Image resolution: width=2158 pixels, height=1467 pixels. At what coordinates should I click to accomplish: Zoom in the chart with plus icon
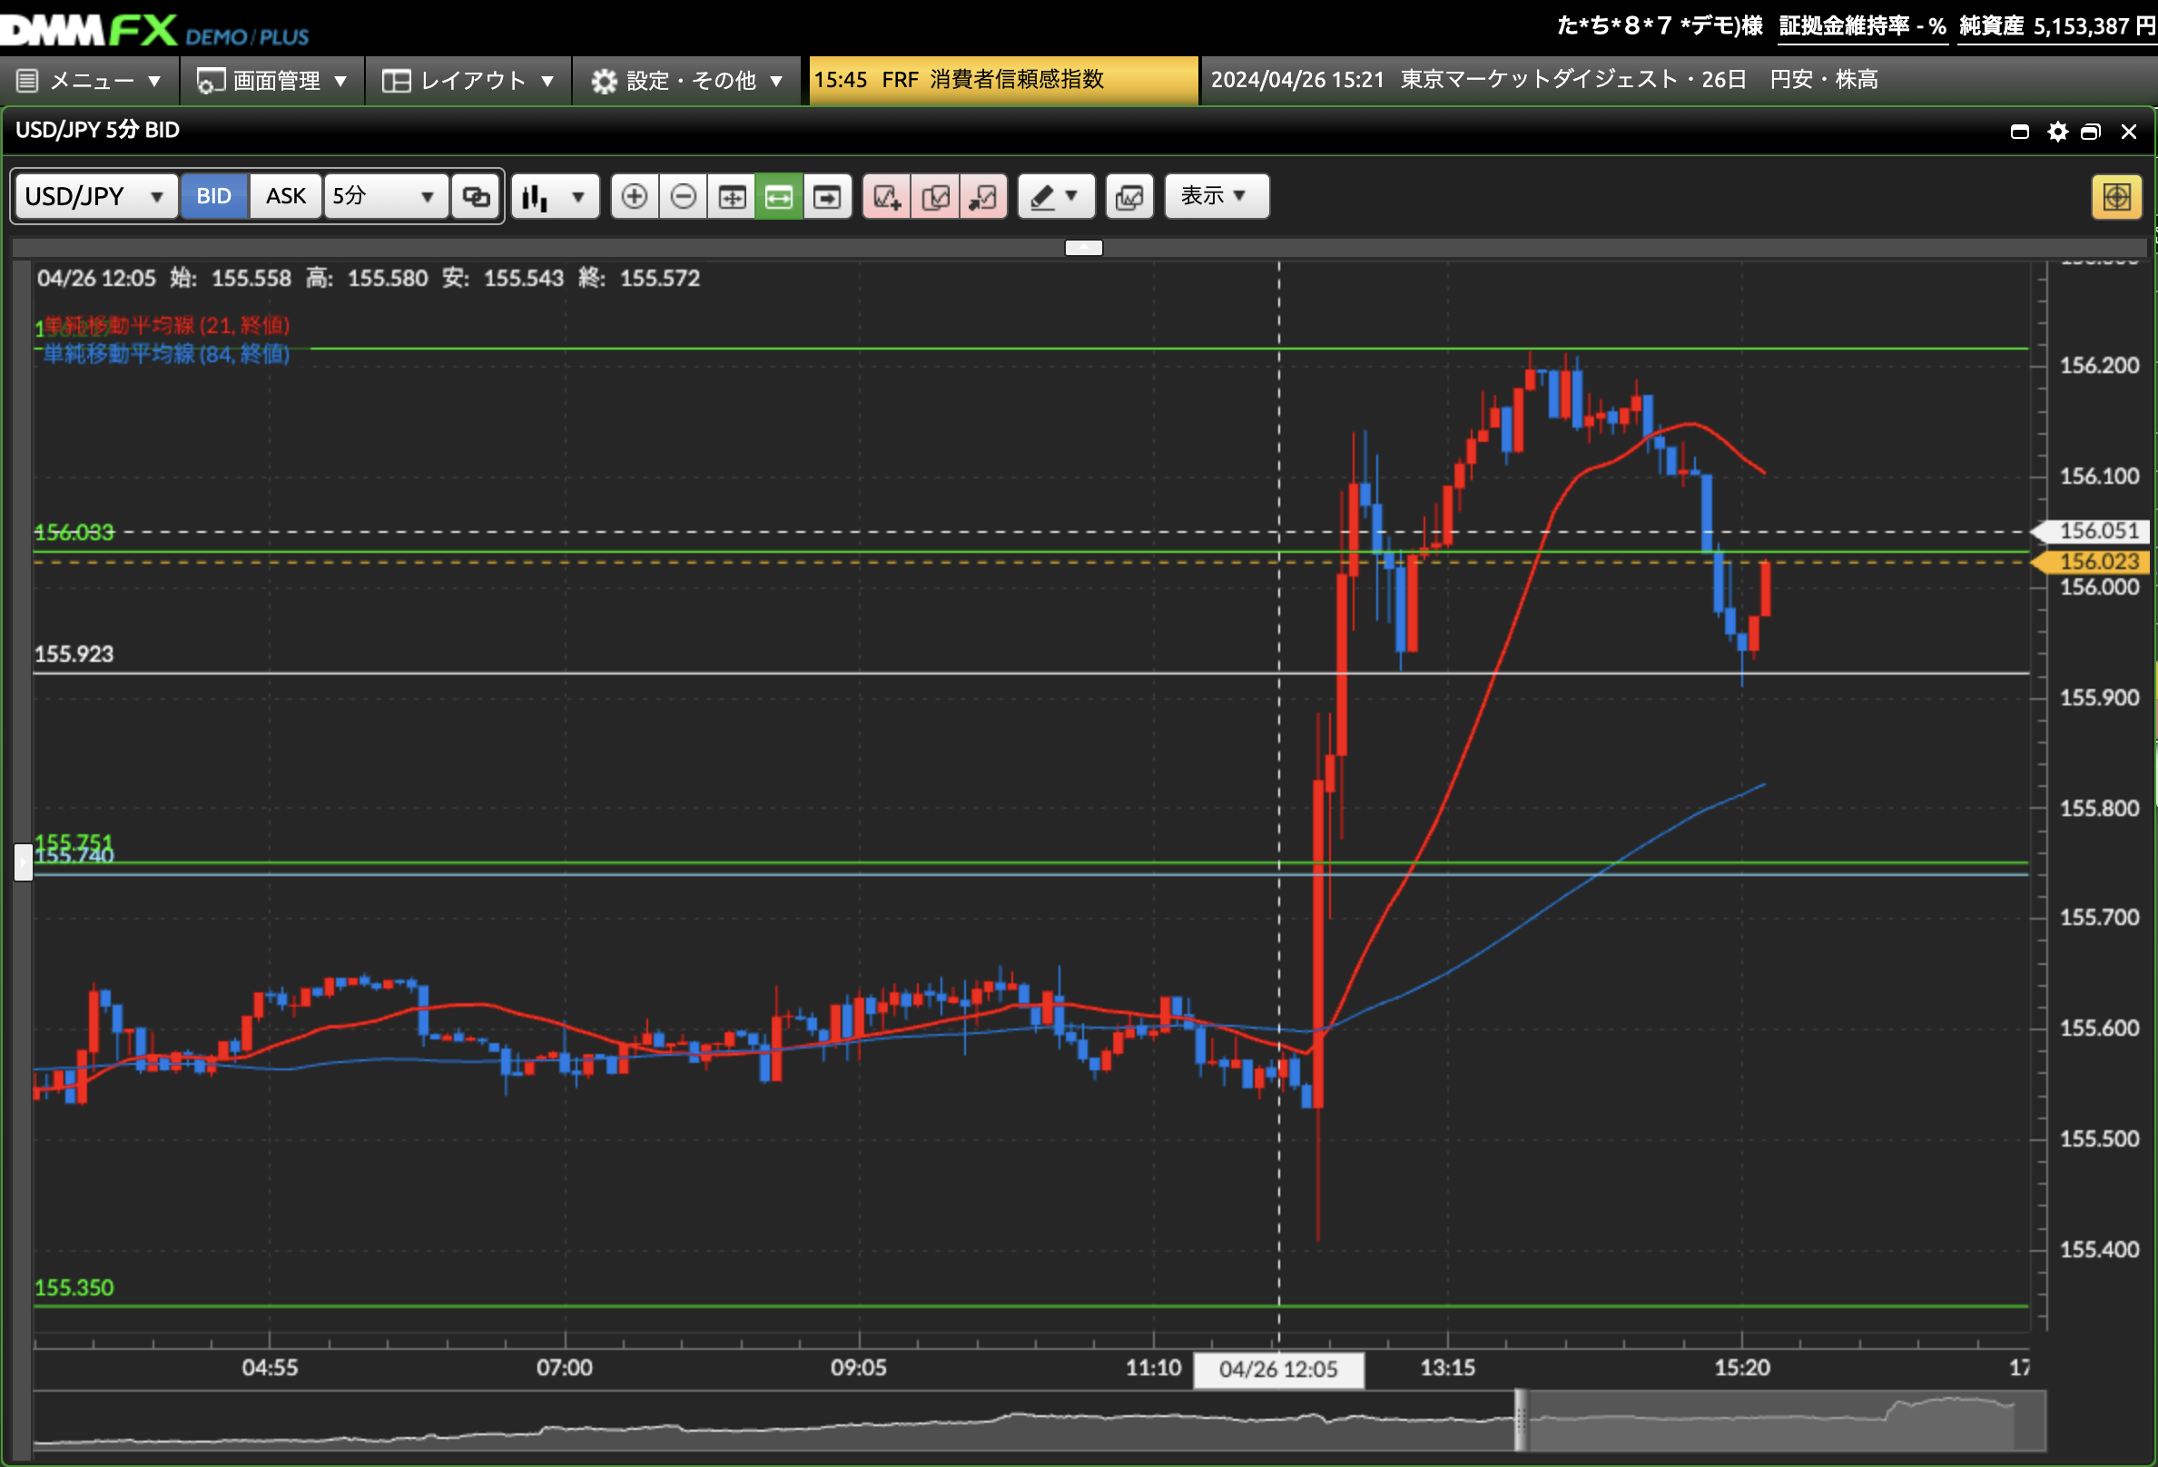636,196
